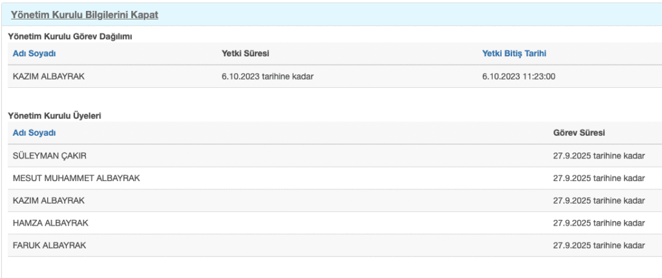This screenshot has height=278, width=662.
Task: Sort by Yetki Bitiş Tarihi column
Action: point(514,54)
